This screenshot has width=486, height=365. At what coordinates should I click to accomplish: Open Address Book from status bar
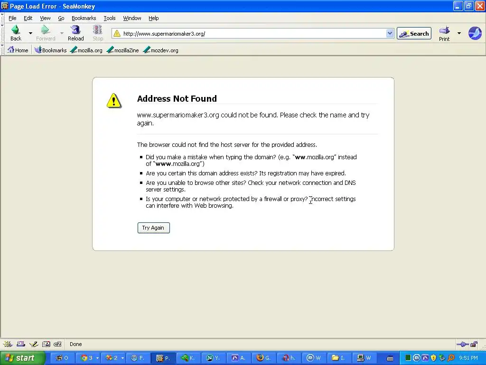tap(46, 344)
